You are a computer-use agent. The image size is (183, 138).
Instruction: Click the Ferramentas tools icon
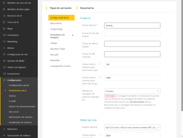pos(4,74)
